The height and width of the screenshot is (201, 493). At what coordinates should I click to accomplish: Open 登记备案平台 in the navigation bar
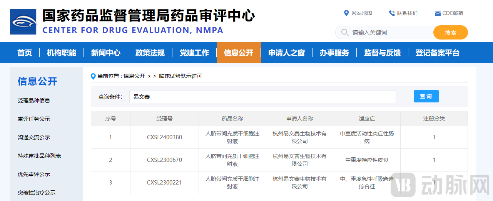(x=437, y=53)
